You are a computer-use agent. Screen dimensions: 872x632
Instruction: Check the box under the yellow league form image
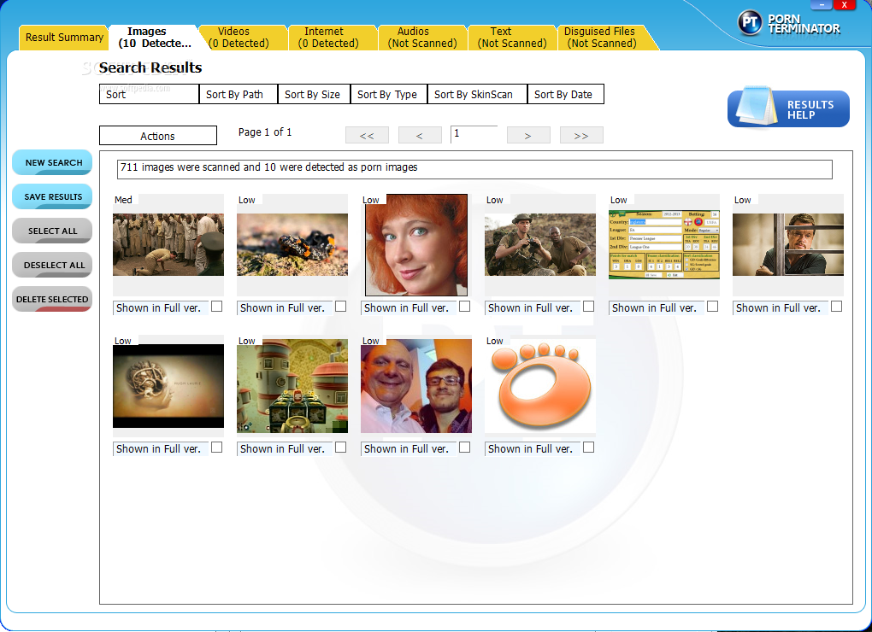pos(712,307)
